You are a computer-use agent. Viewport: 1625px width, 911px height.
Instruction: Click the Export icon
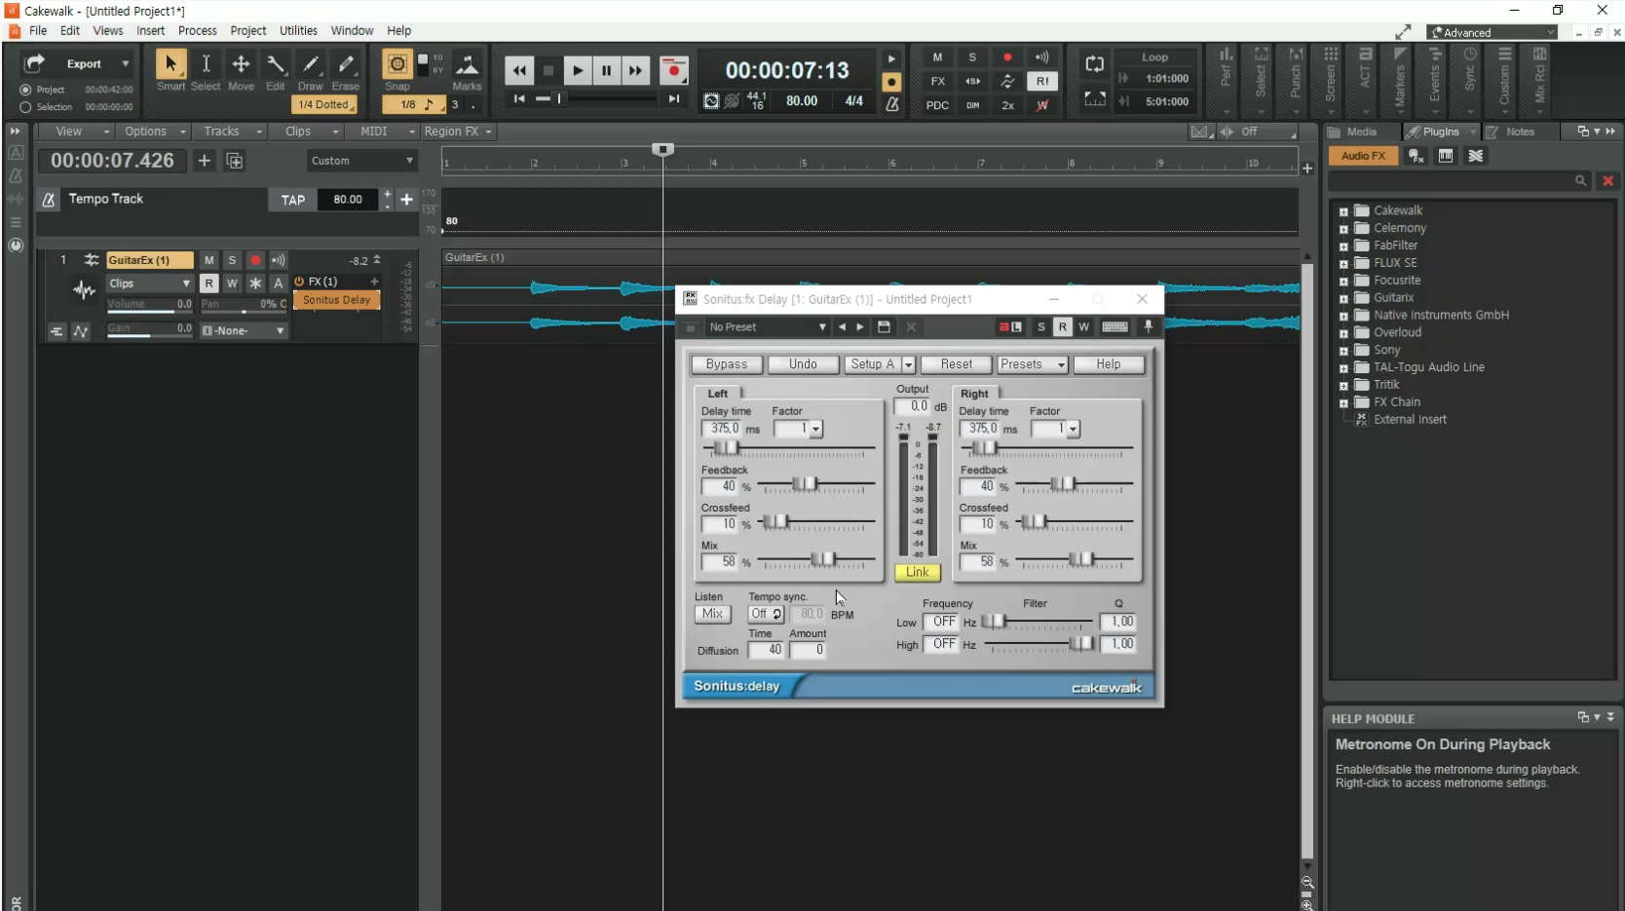click(x=34, y=63)
